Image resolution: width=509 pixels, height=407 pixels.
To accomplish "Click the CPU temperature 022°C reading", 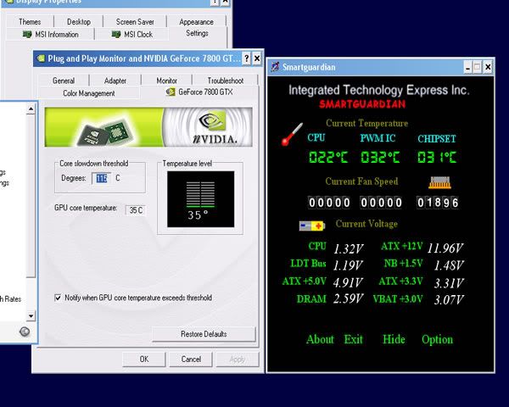I will (328, 158).
